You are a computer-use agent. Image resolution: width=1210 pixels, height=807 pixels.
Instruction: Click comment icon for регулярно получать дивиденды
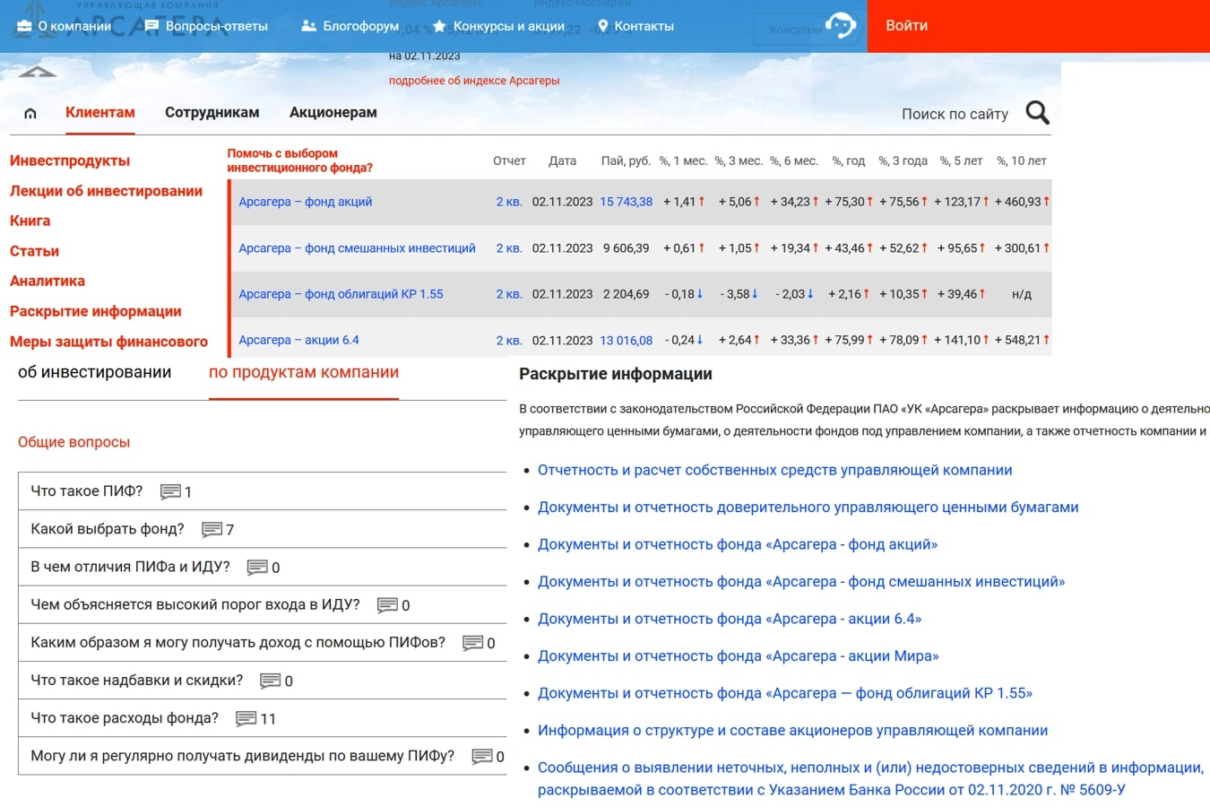481,756
